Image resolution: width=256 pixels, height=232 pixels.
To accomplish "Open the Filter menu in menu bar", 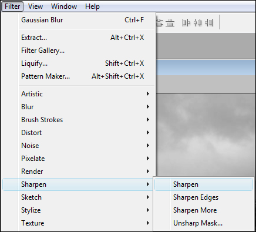I will click(12, 6).
